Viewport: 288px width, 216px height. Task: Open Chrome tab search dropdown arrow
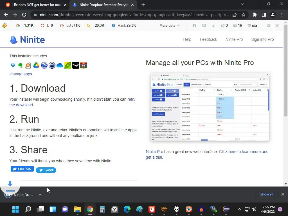(243, 4)
